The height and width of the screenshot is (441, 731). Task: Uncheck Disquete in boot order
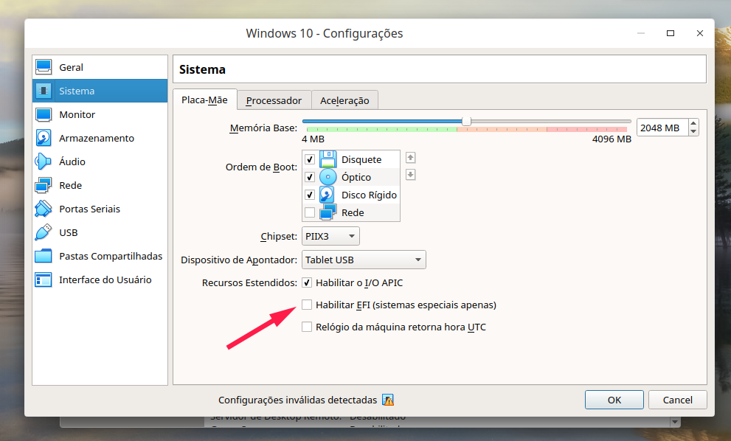[310, 159]
